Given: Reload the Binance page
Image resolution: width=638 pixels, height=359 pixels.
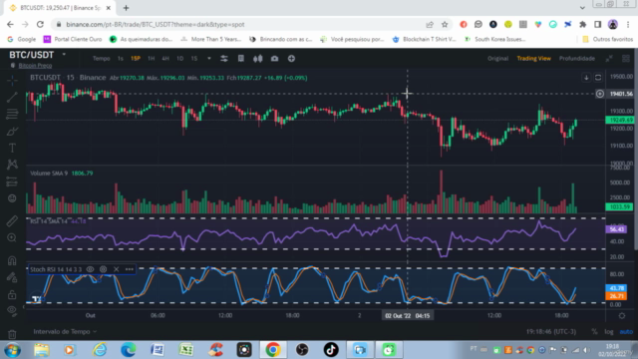Looking at the screenshot, I should click(40, 24).
